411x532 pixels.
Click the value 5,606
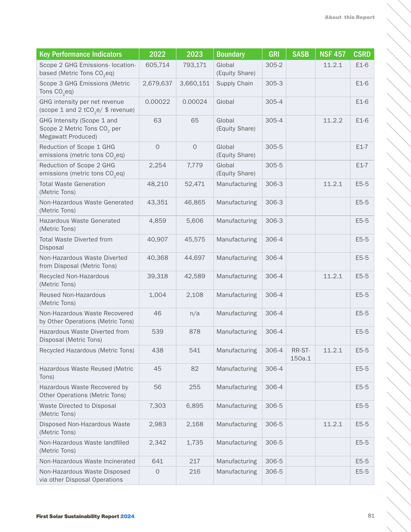coord(195,221)
